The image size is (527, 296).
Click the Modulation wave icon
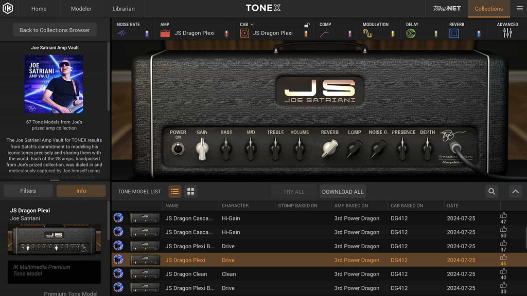(x=367, y=33)
